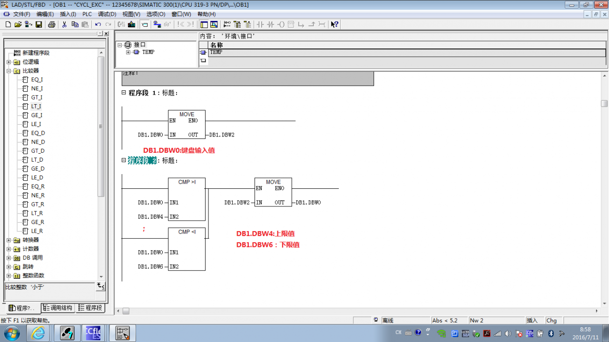
Task: Click the new network toolbar icon
Action: [226, 24]
